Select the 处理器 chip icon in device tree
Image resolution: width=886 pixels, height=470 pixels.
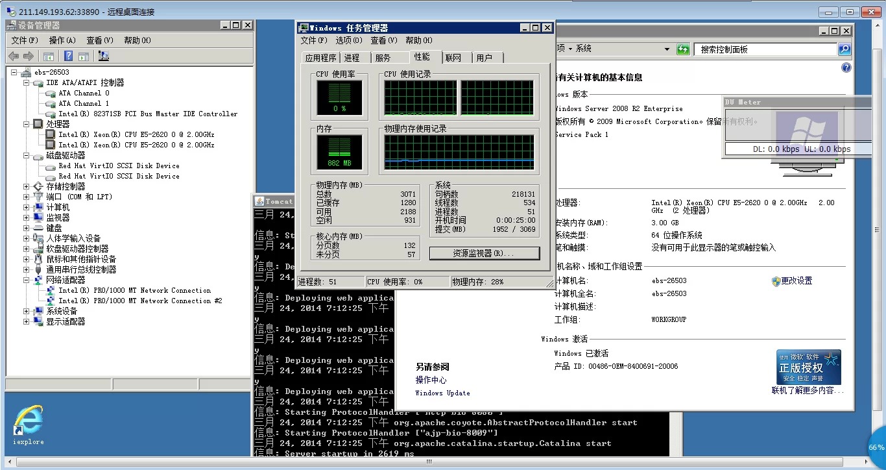38,124
